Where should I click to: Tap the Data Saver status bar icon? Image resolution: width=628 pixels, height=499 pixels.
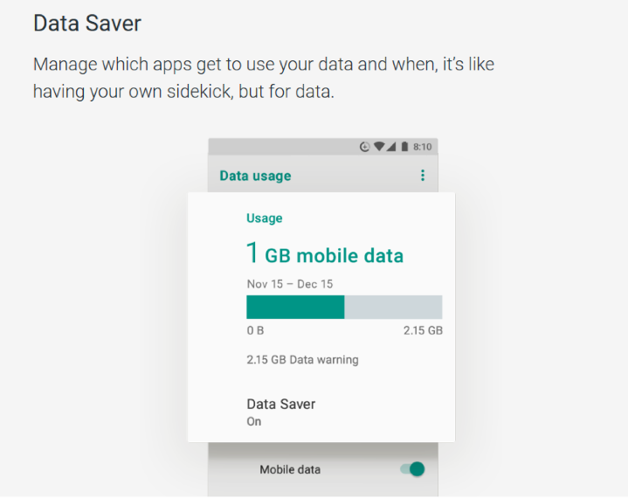364,147
